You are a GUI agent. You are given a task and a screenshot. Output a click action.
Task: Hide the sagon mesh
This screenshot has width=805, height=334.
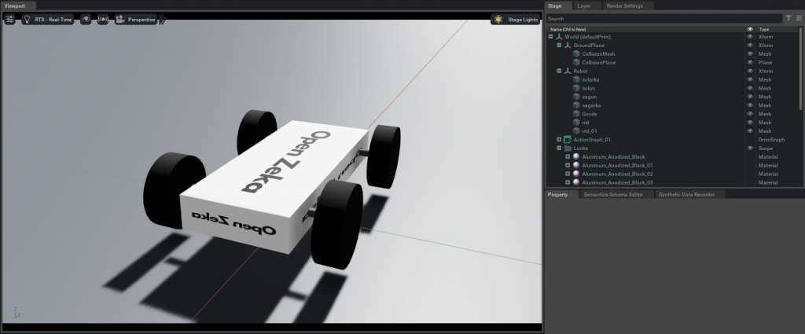point(750,97)
